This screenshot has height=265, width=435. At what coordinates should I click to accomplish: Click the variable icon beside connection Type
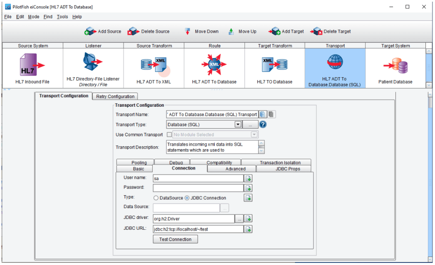[x=248, y=198]
